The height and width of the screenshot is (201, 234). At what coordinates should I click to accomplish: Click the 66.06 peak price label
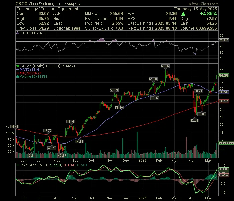point(165,66)
